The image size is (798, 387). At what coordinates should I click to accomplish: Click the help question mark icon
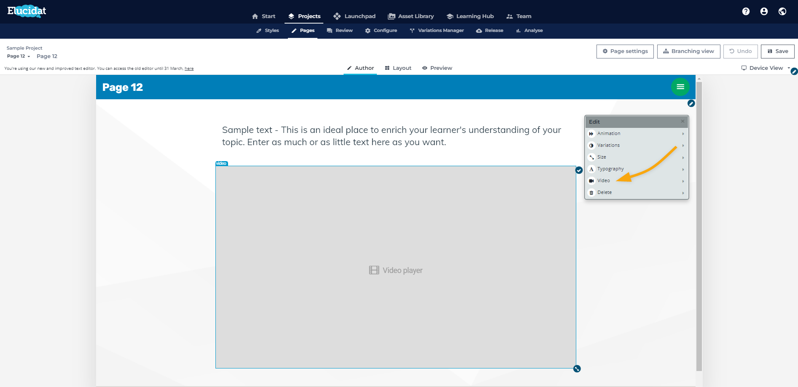tap(746, 11)
